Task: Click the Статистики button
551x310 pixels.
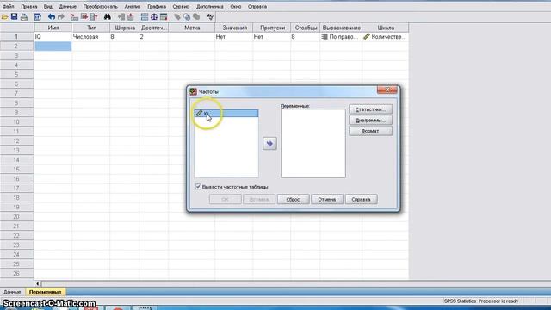Action: click(x=370, y=109)
